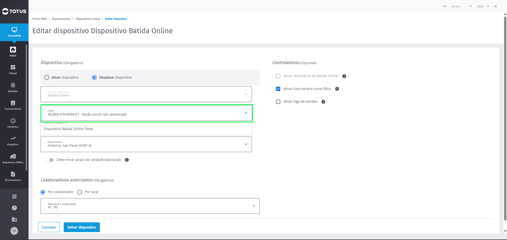Click the Cancelar button
507x240 pixels.
[49, 227]
